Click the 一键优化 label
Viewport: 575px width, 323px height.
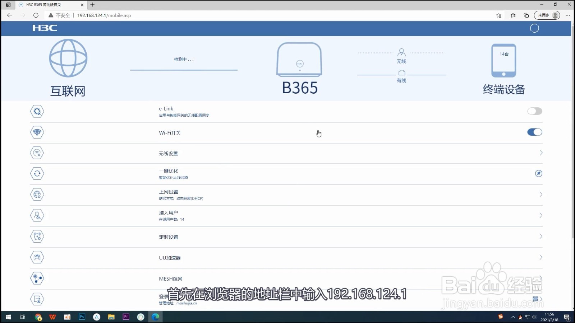[x=169, y=171]
